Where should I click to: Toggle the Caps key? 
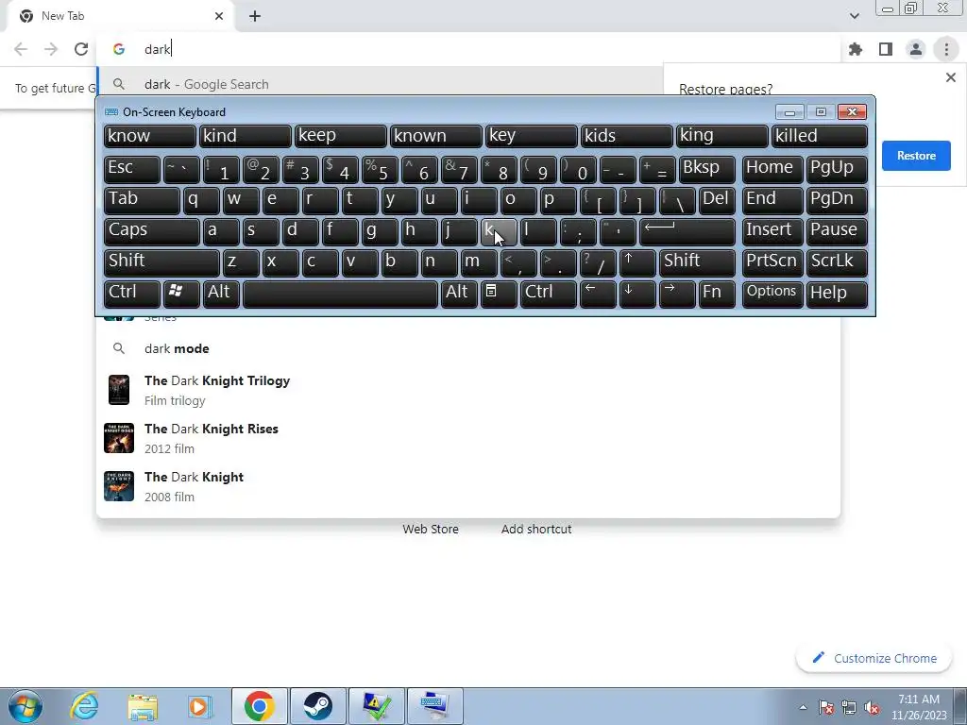[152, 231]
